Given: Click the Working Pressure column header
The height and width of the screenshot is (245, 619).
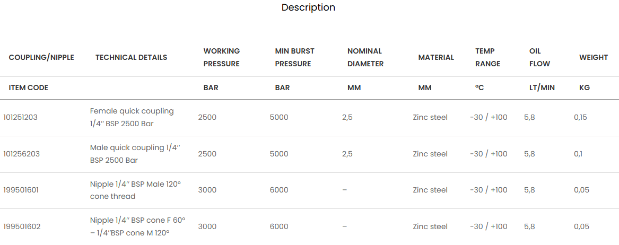Looking at the screenshot, I should pos(222,57).
